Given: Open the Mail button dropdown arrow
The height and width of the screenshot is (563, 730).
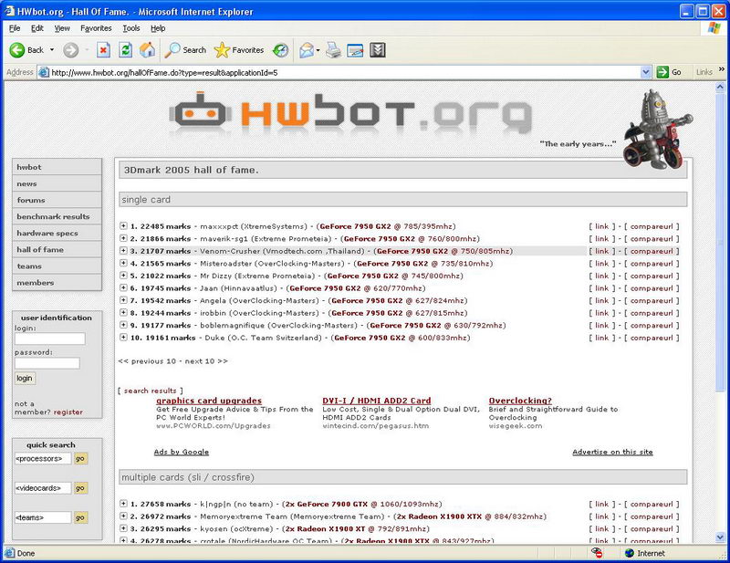Looking at the screenshot, I should tap(318, 50).
